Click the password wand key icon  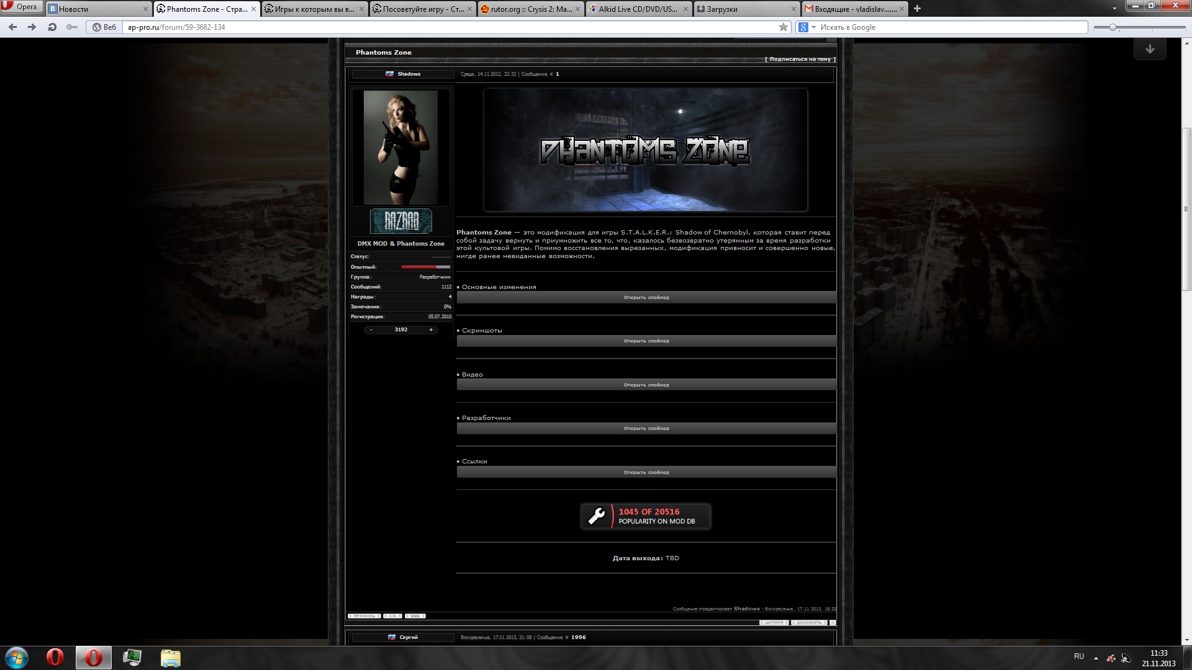(72, 27)
